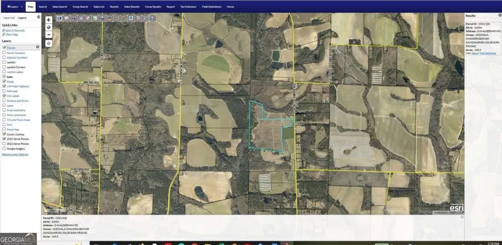Click the Restore Layer Defaults link
The width and height of the screenshot is (502, 245).
coord(15,154)
